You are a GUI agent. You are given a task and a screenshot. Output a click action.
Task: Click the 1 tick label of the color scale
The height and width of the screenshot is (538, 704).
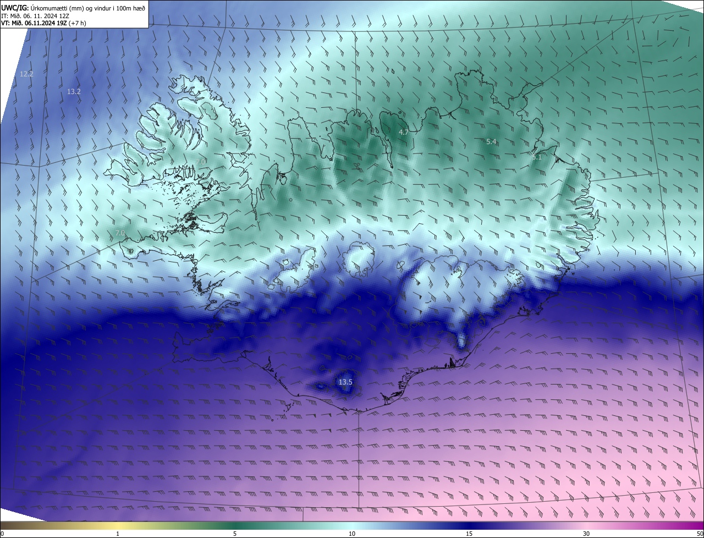[x=118, y=534]
